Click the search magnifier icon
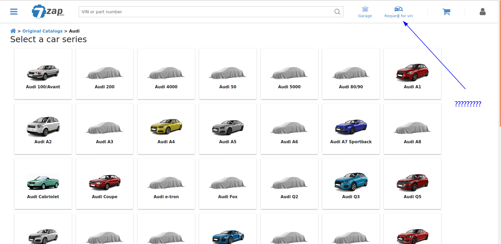Viewport: 501px width, 244px height. coord(337,12)
